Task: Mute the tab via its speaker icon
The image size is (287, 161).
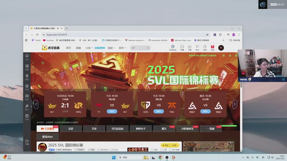Action: coord(58,28)
